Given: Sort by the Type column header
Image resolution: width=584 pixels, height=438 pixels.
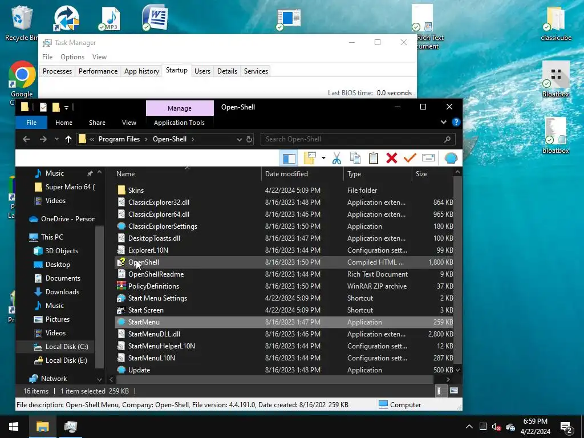Looking at the screenshot, I should 378,174.
